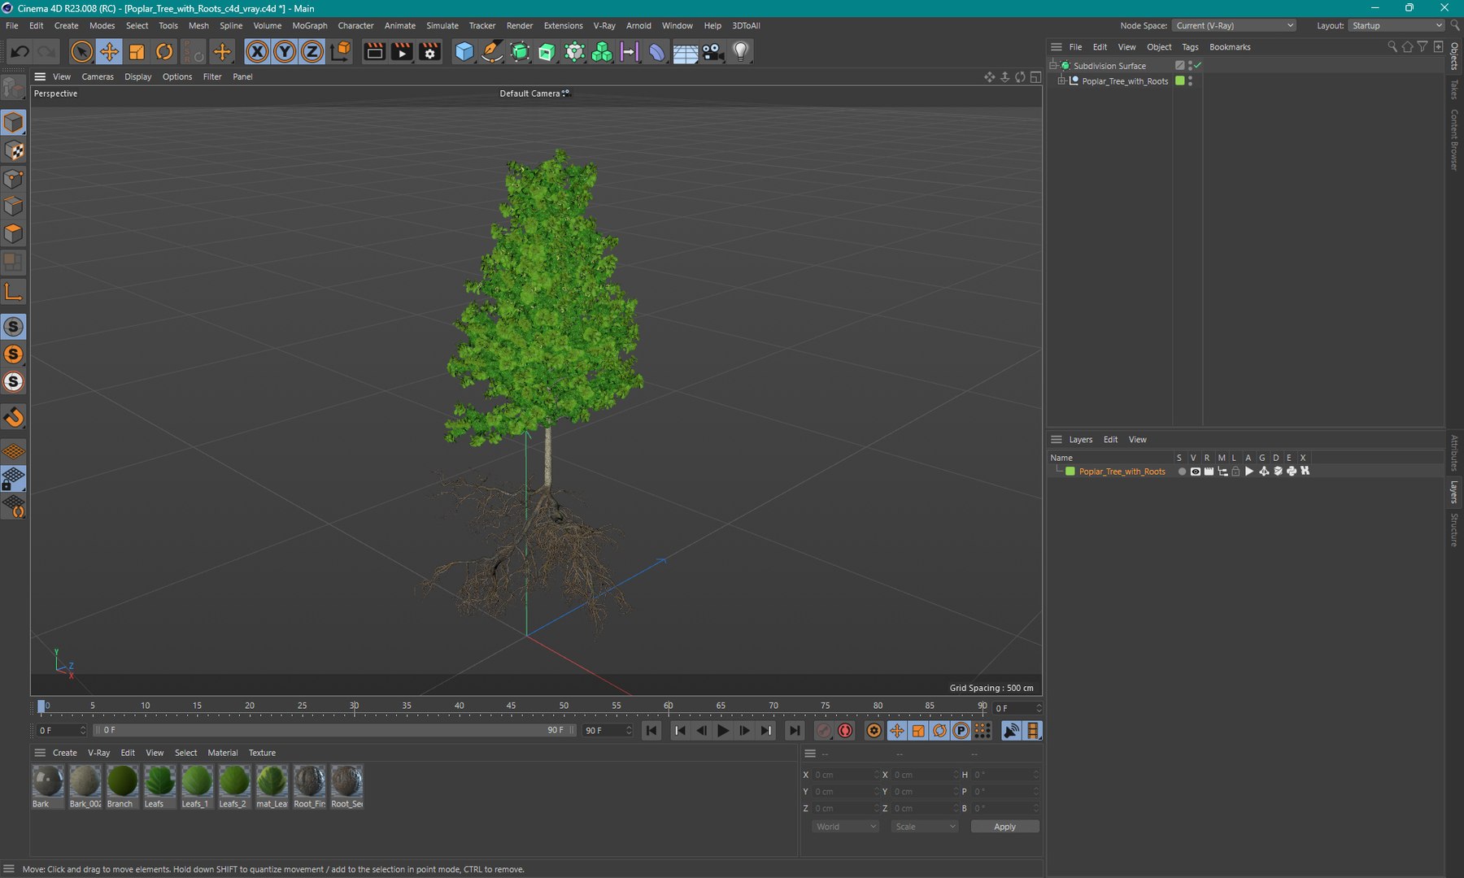Select Texture mode checkerboard cube icon
Image resolution: width=1464 pixels, height=878 pixels.
13,150
